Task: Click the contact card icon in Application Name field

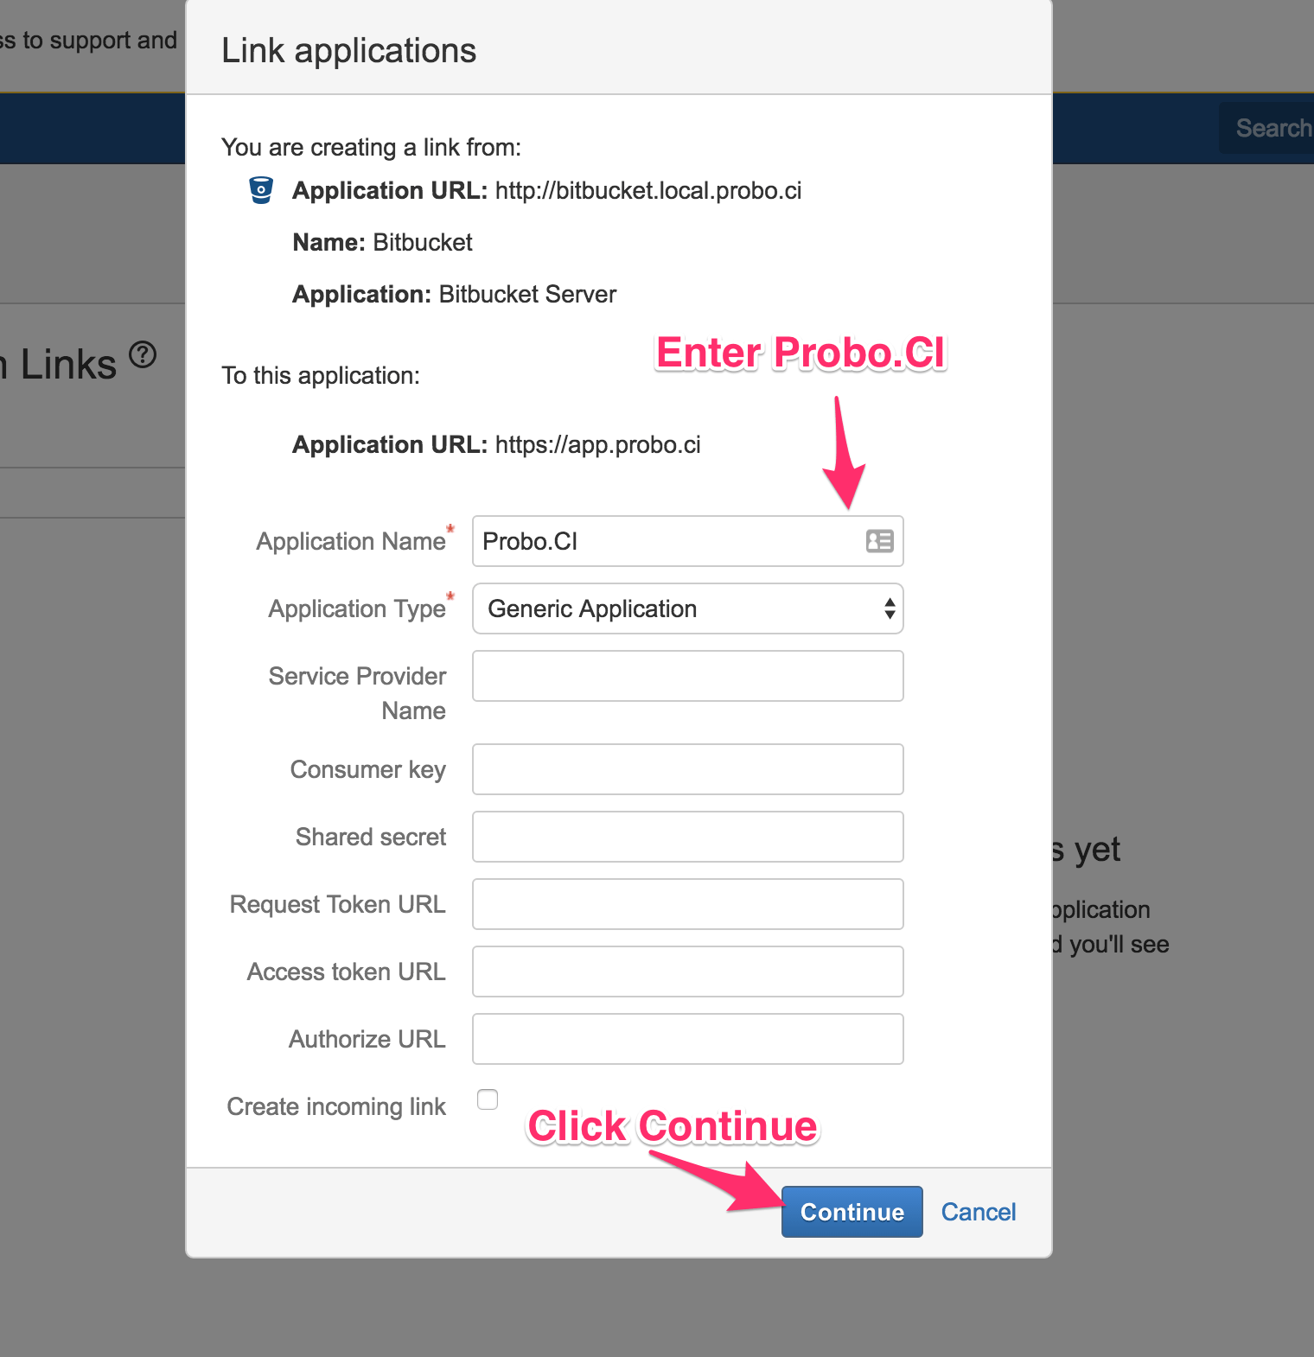Action: click(x=878, y=541)
